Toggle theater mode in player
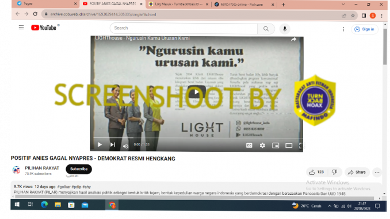 coord(289,145)
